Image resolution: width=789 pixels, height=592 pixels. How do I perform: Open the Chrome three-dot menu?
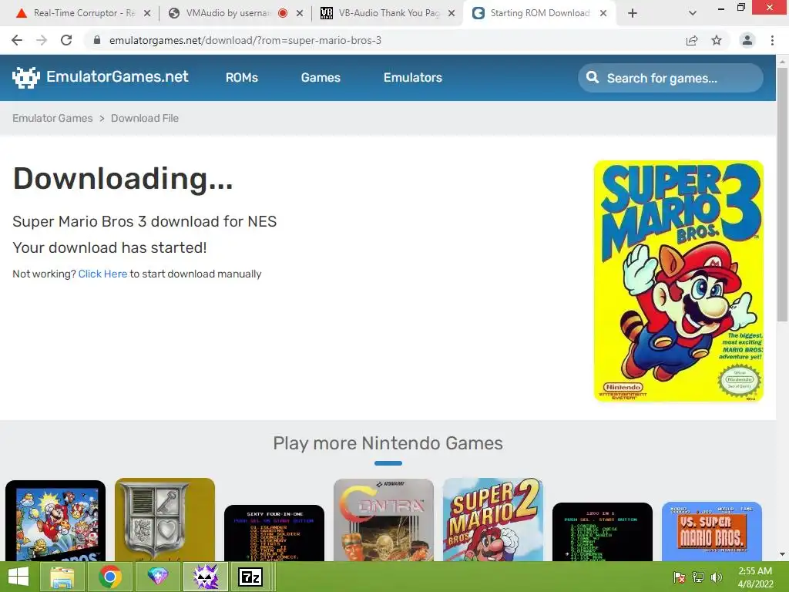click(772, 40)
